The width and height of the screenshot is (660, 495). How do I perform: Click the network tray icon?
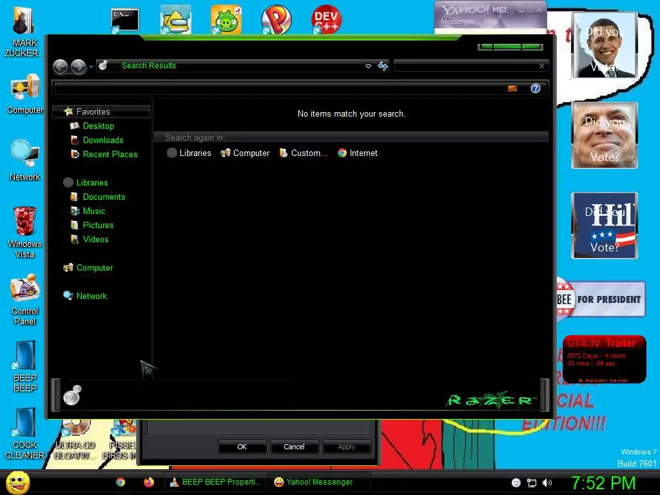tap(532, 483)
